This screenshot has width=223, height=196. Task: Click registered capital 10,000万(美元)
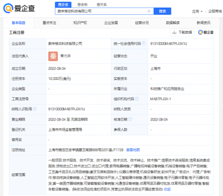pos(60,79)
